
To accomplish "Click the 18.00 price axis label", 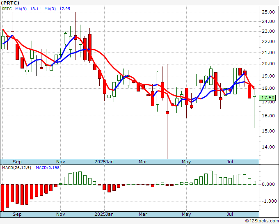I will [x=268, y=89].
